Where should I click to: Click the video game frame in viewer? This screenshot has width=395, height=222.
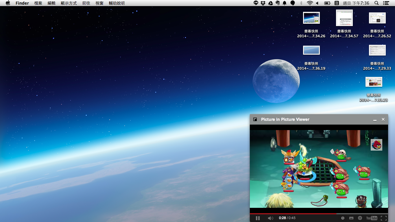point(319,169)
